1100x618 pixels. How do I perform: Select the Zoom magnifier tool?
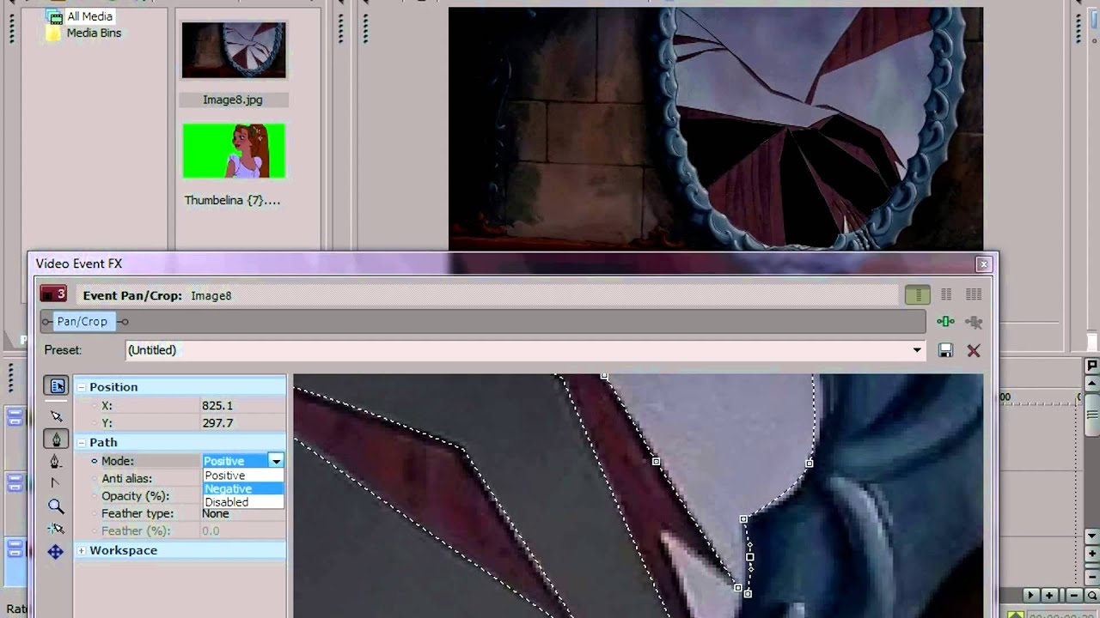56,506
